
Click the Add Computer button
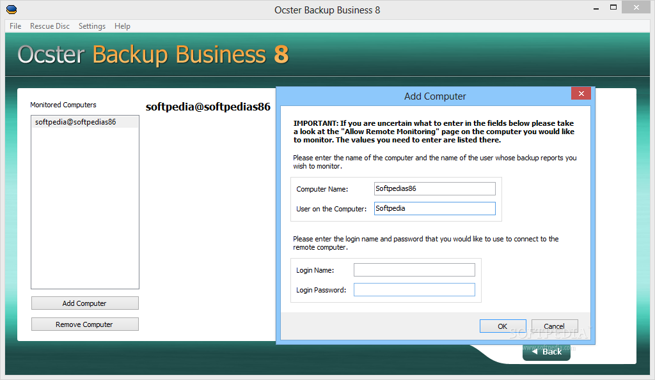[x=85, y=303]
